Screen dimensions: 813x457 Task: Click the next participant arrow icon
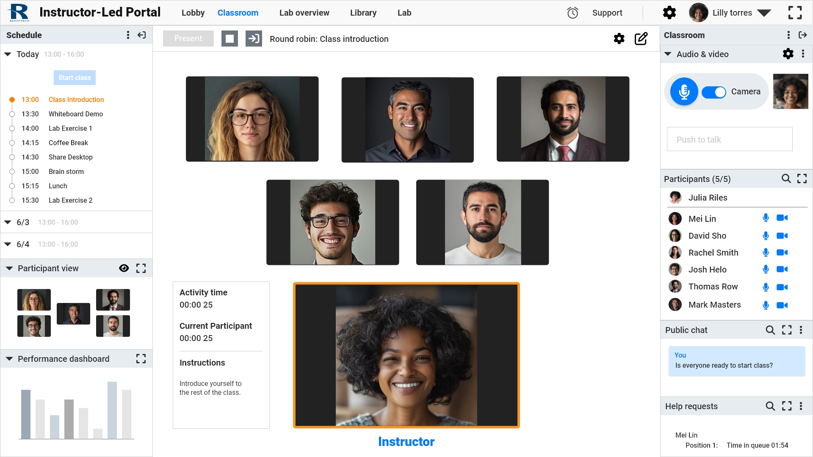click(254, 39)
